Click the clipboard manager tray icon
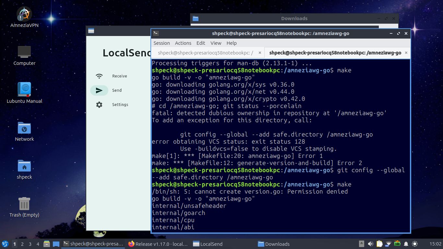The height and width of the screenshot is (249, 443). click(x=379, y=244)
